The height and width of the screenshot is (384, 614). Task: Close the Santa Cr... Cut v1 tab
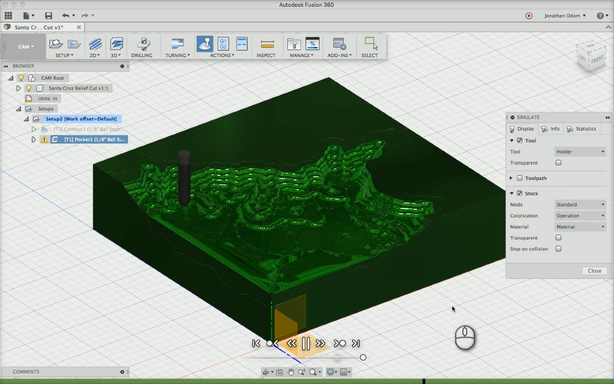pyautogui.click(x=79, y=27)
